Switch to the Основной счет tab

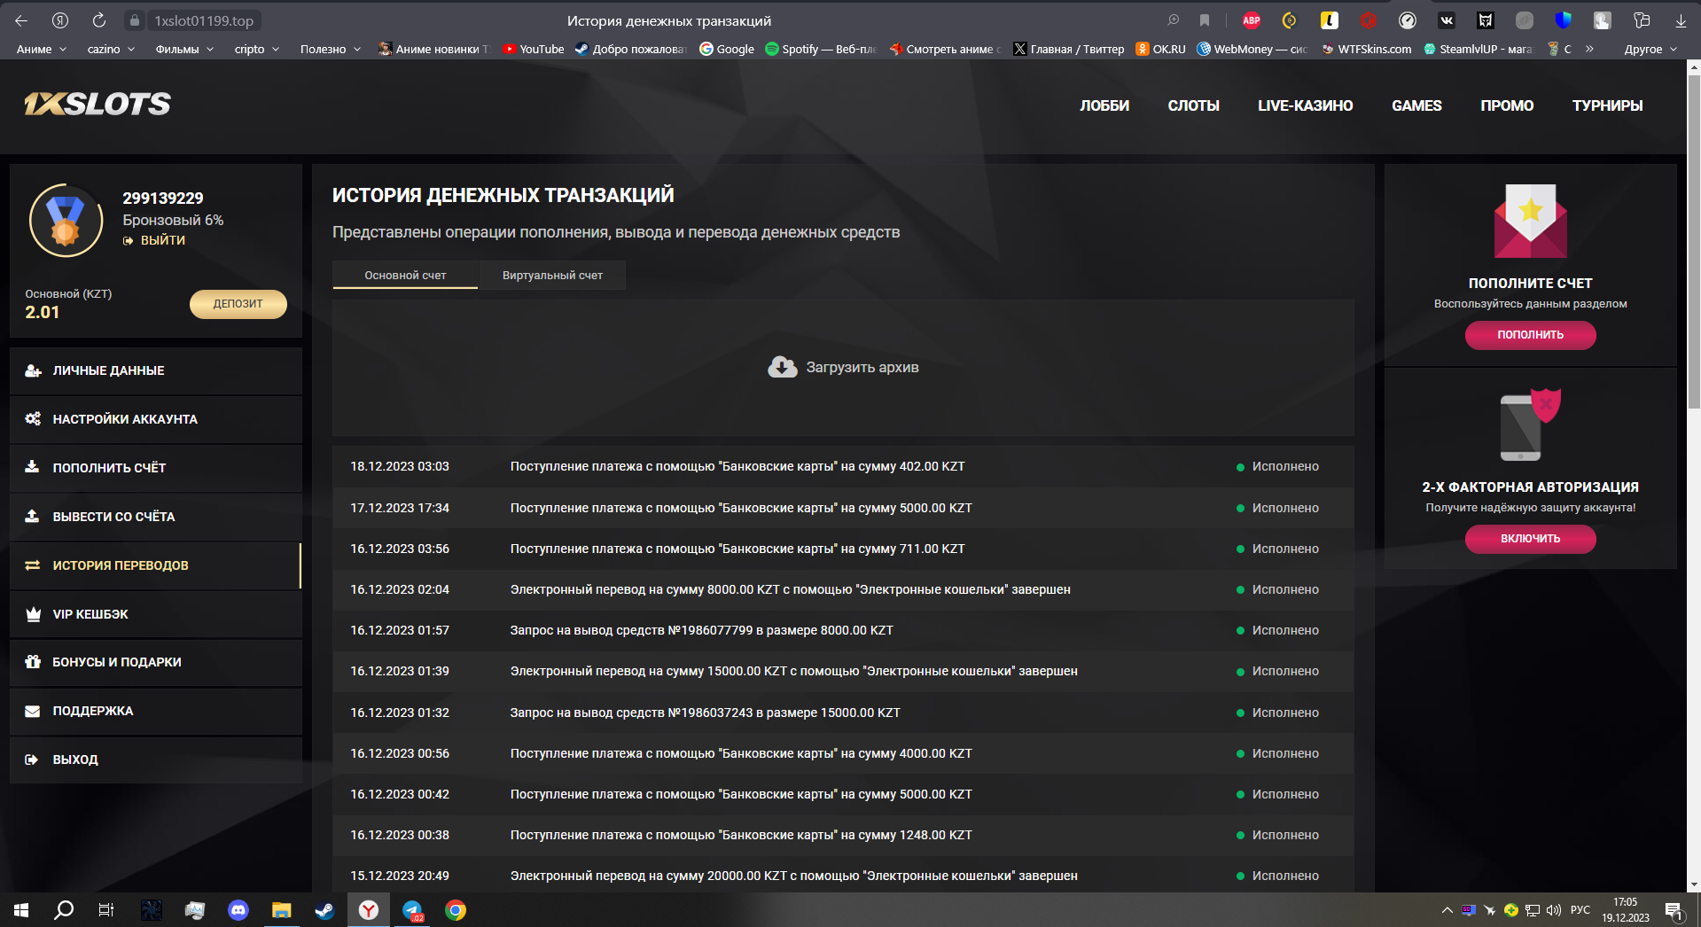(405, 276)
